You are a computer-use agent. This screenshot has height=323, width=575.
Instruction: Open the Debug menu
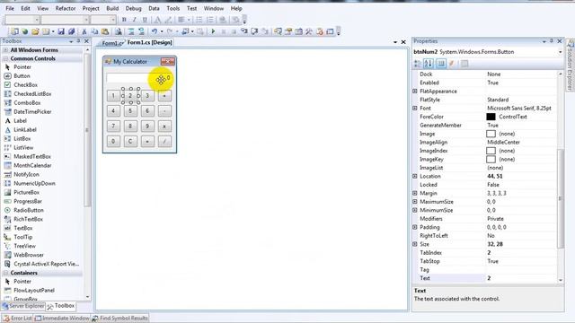pos(133,8)
